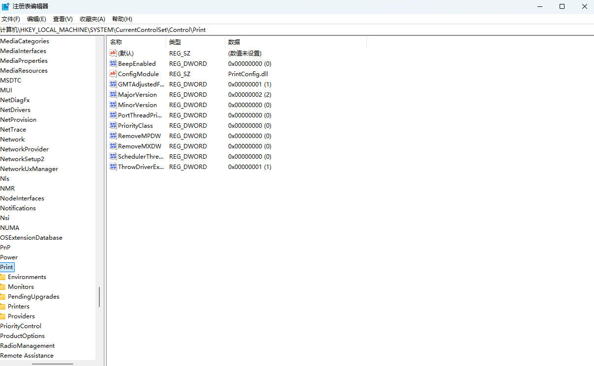Click the DWORD icon next to MajorVersion

[x=113, y=94]
